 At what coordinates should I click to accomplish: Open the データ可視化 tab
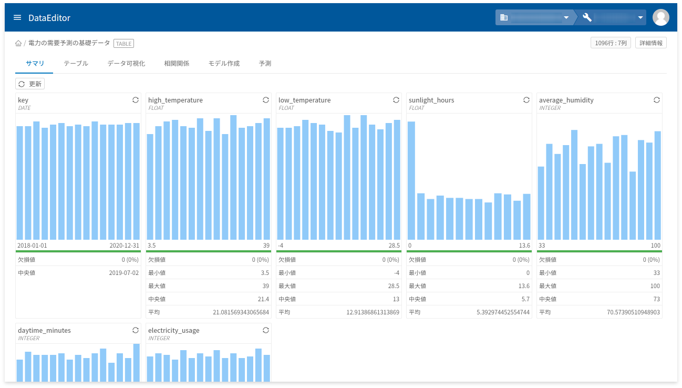(x=126, y=64)
